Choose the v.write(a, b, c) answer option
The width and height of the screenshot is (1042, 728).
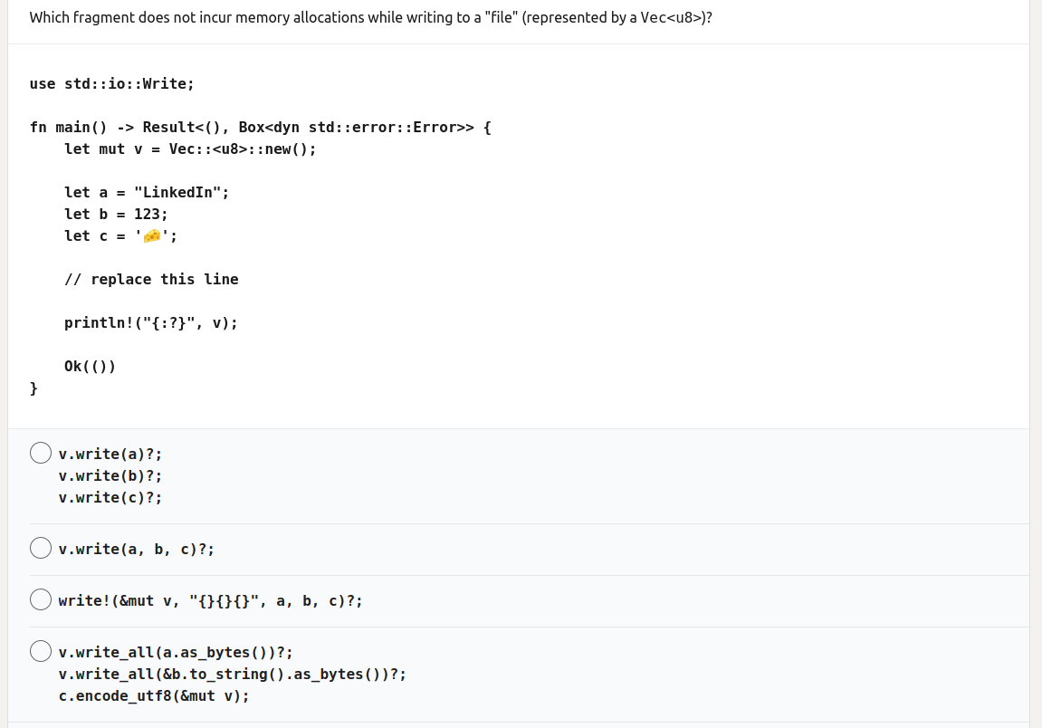(40, 547)
